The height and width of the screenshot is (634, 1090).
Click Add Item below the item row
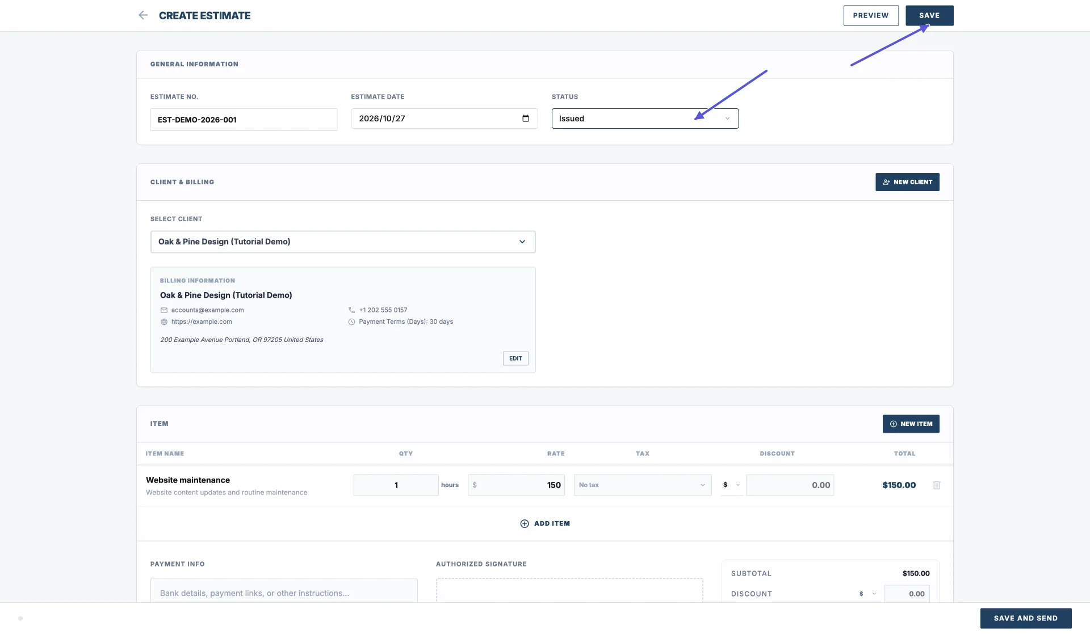[545, 523]
